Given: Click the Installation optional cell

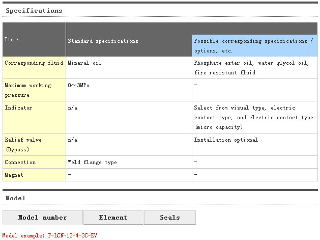Looking at the screenshot, I should 226,140.
